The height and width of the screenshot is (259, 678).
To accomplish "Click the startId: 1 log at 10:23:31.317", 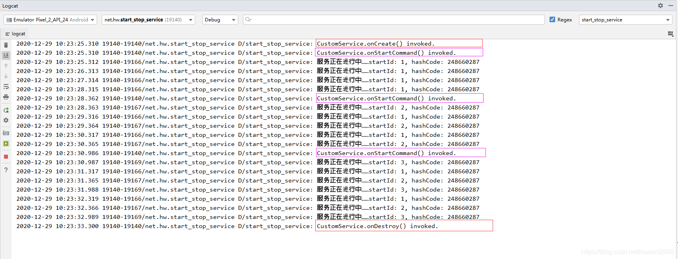I will point(398,171).
